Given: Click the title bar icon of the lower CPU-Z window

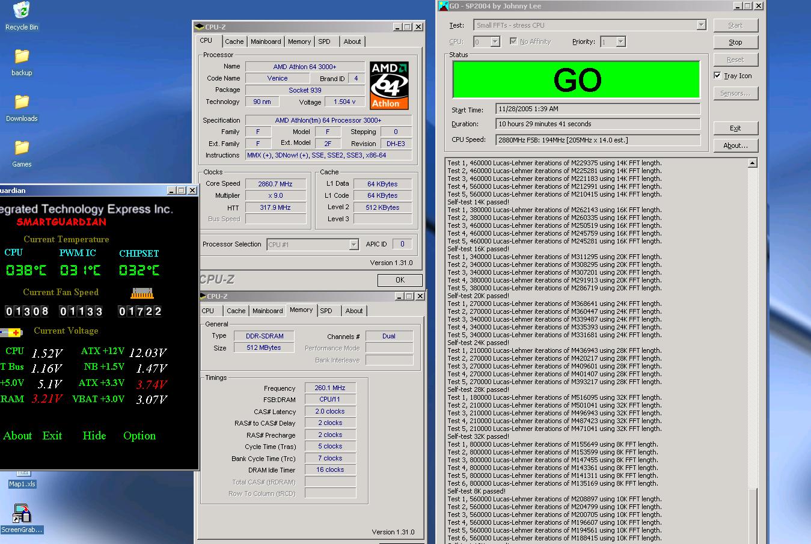Looking at the screenshot, I should [202, 296].
